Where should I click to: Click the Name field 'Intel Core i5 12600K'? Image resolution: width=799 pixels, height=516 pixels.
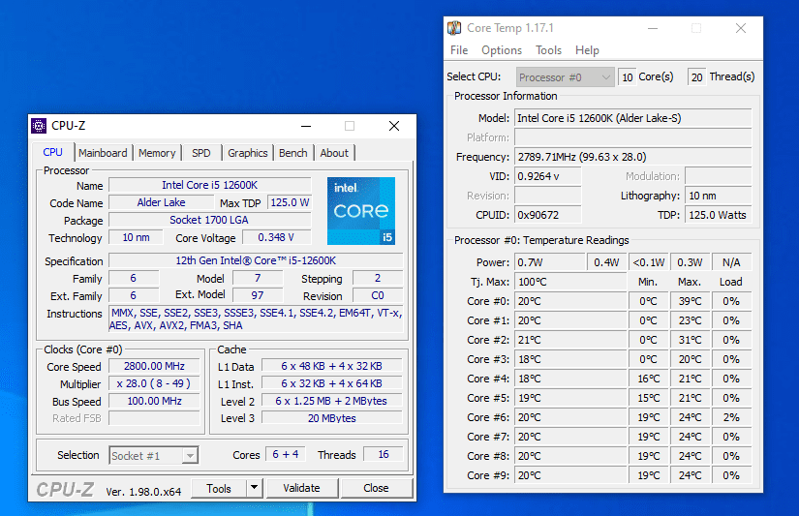click(210, 185)
